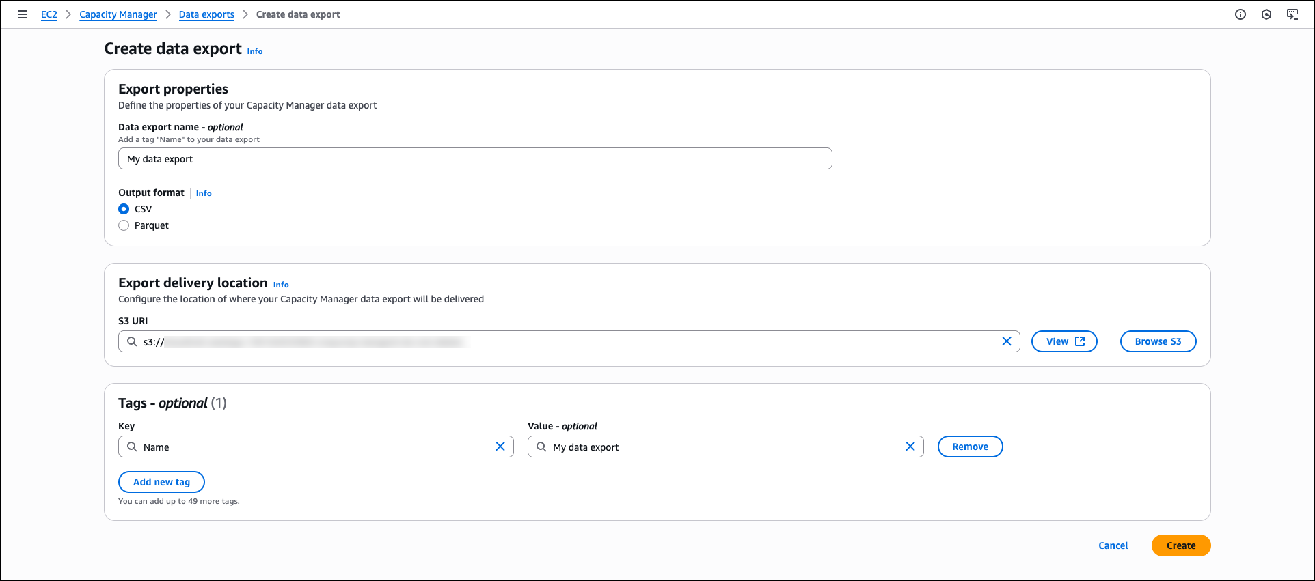Go to EC2 breadcrumb link
Screen dimensions: 1315x581
(49, 14)
